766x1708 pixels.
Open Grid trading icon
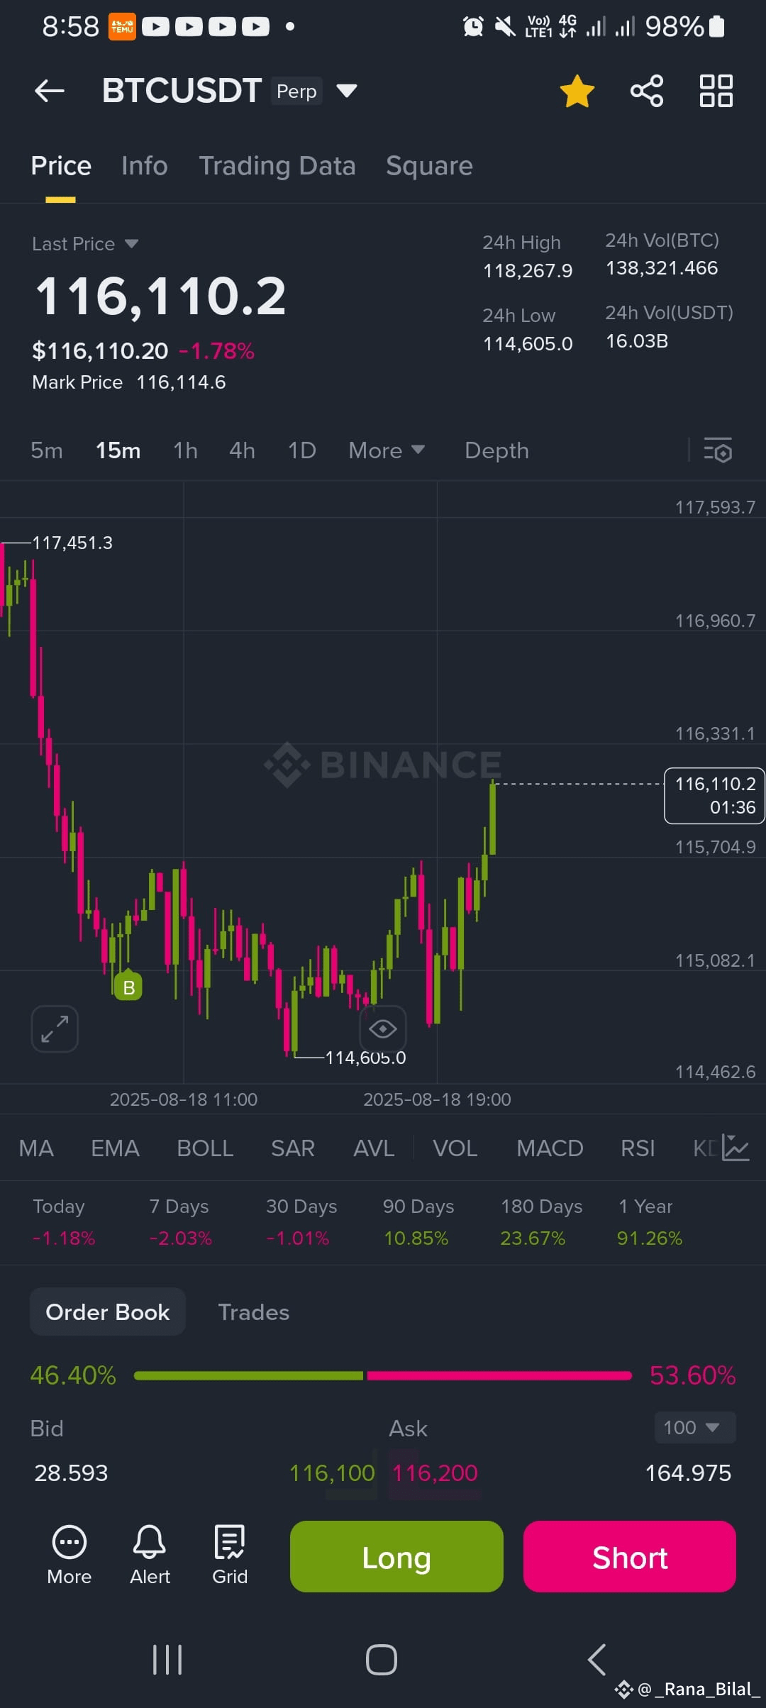coord(230,1555)
